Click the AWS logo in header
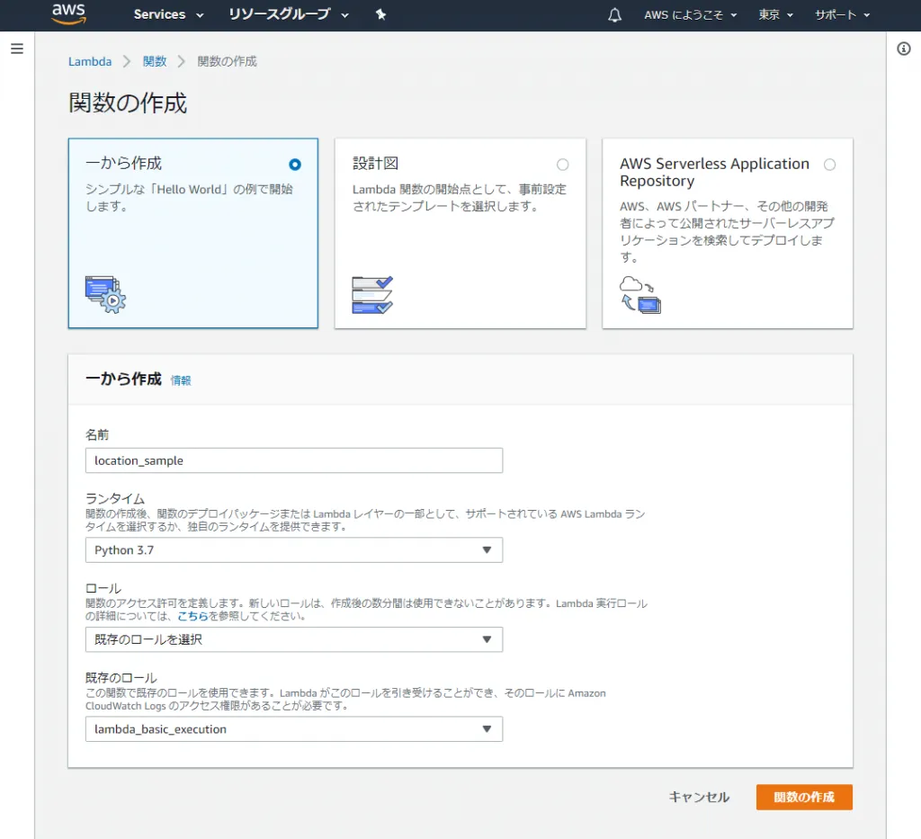Viewport: 921px width, 839px height. [68, 13]
